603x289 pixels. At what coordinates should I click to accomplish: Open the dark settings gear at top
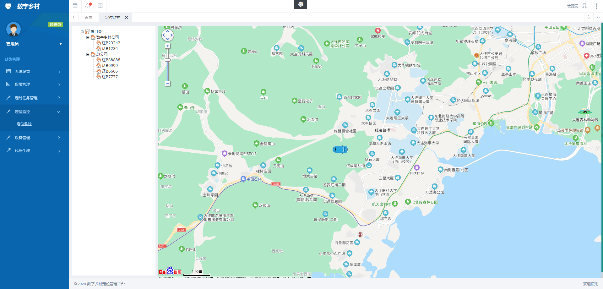click(x=301, y=4)
